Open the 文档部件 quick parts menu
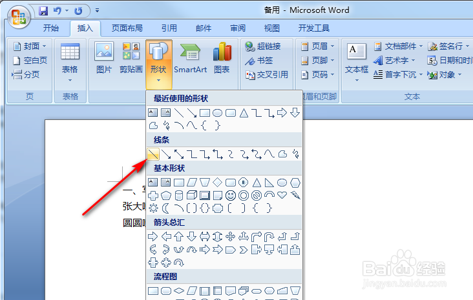Screen dimensions: 473x300 (398, 46)
